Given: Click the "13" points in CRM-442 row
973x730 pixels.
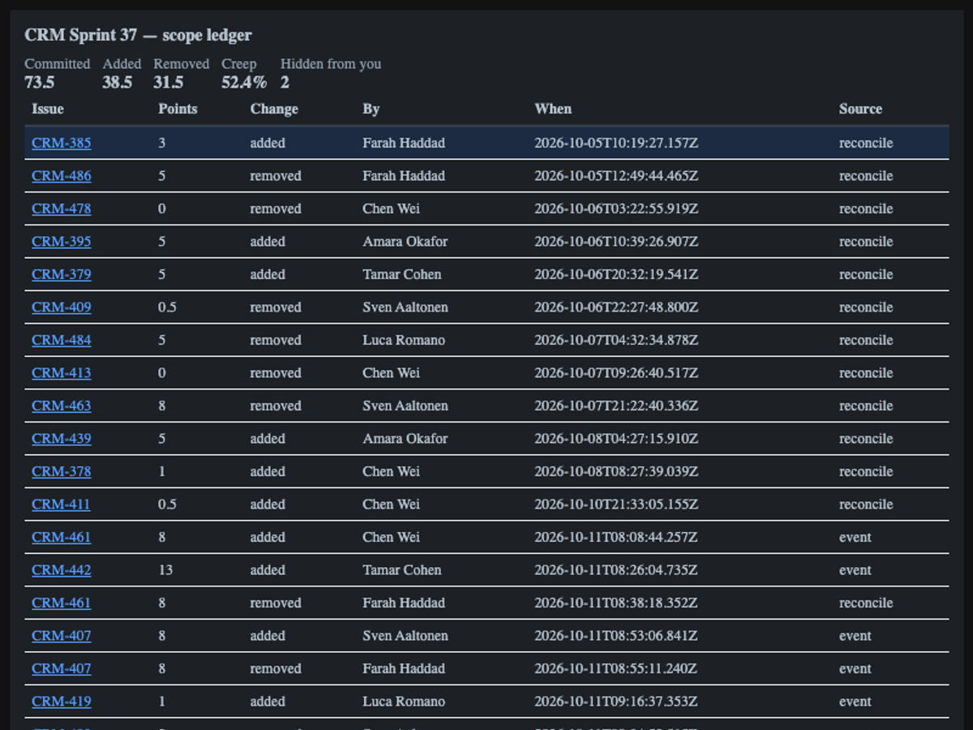Looking at the screenshot, I should [165, 570].
